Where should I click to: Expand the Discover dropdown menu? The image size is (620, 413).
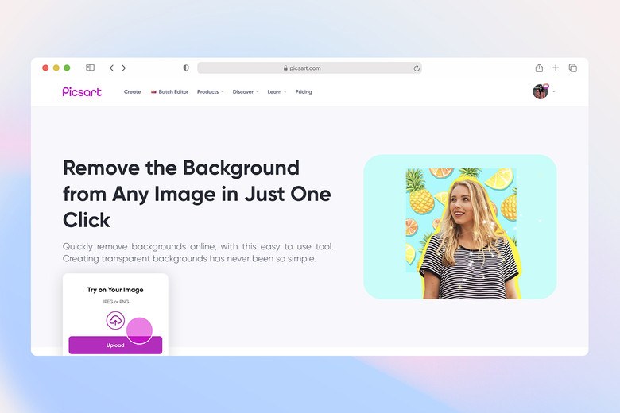coord(245,92)
